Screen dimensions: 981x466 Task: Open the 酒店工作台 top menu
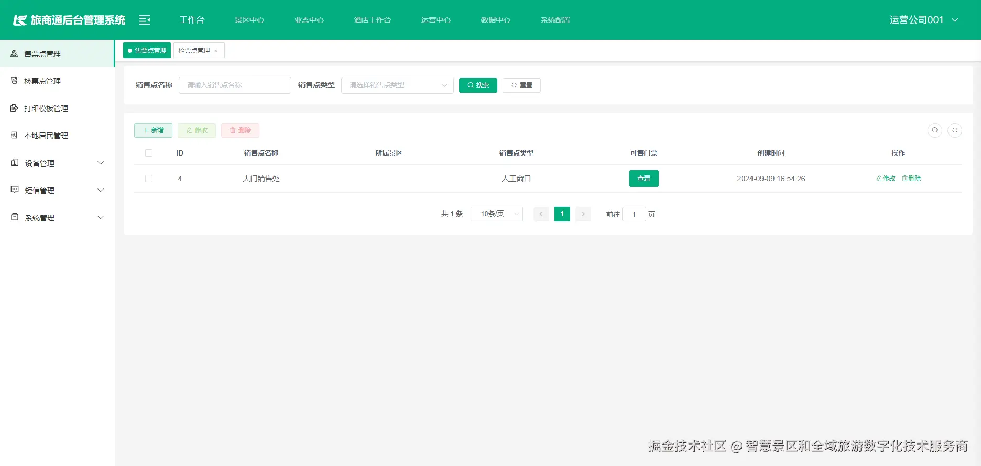[x=373, y=20]
